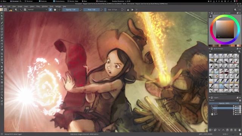The width and height of the screenshot is (242, 136).
Task: Open the layer blending mode dropdown
Action: (x=223, y=100)
